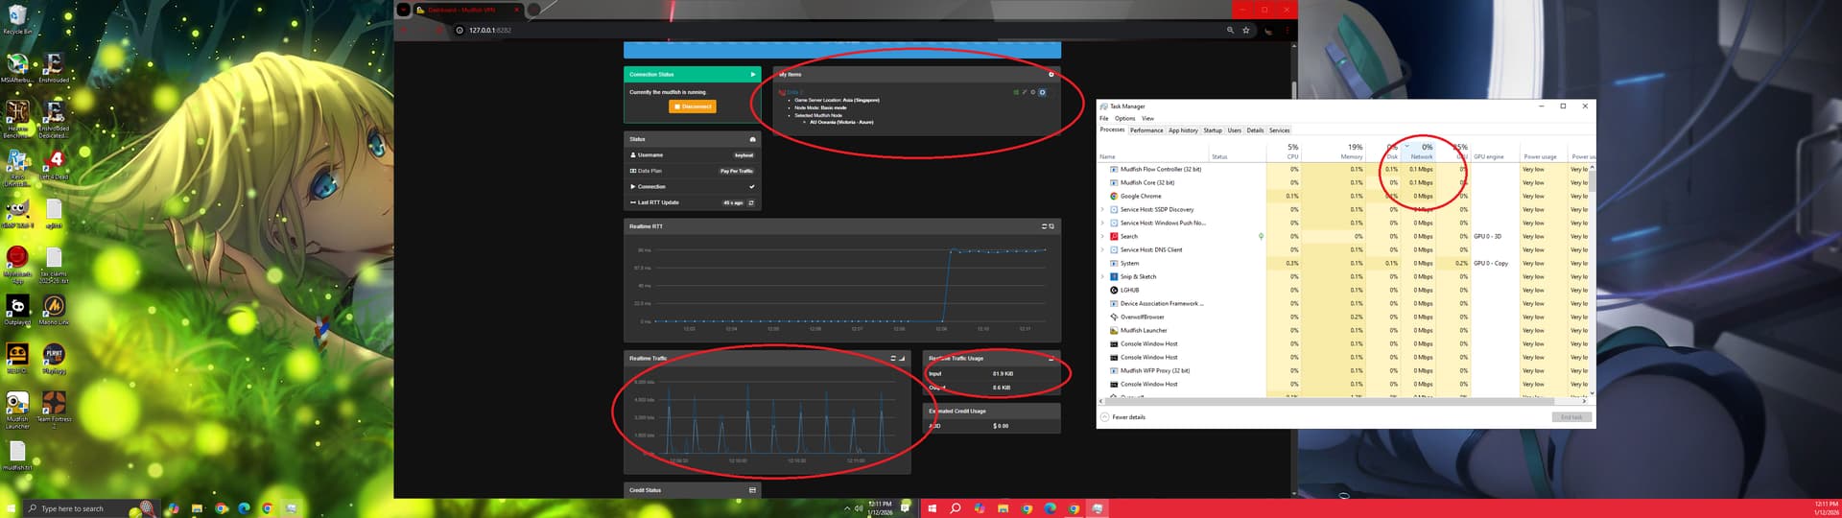
Task: Refresh the Last RTT Update value
Action: point(751,202)
